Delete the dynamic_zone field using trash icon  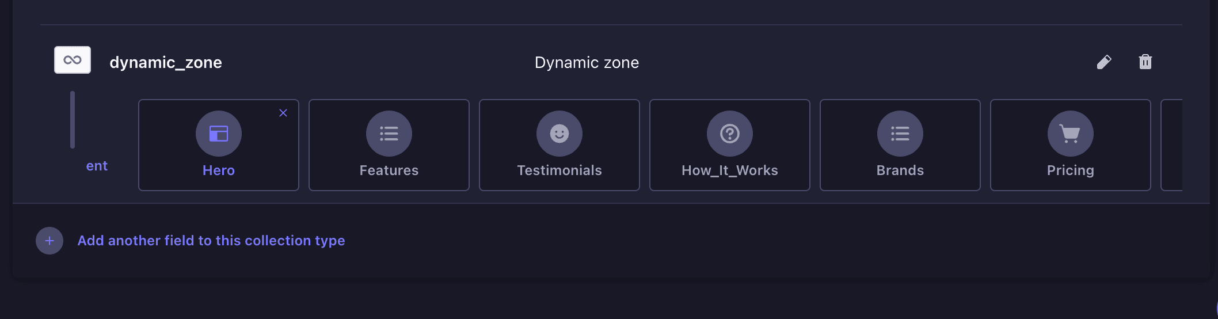1145,62
